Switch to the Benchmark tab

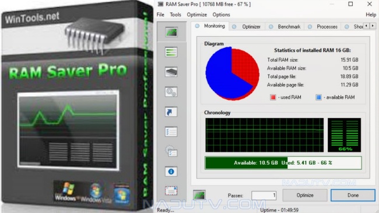[x=285, y=27]
